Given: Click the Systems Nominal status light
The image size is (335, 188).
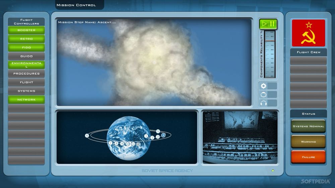Looking at the screenshot, I should click(x=308, y=126).
